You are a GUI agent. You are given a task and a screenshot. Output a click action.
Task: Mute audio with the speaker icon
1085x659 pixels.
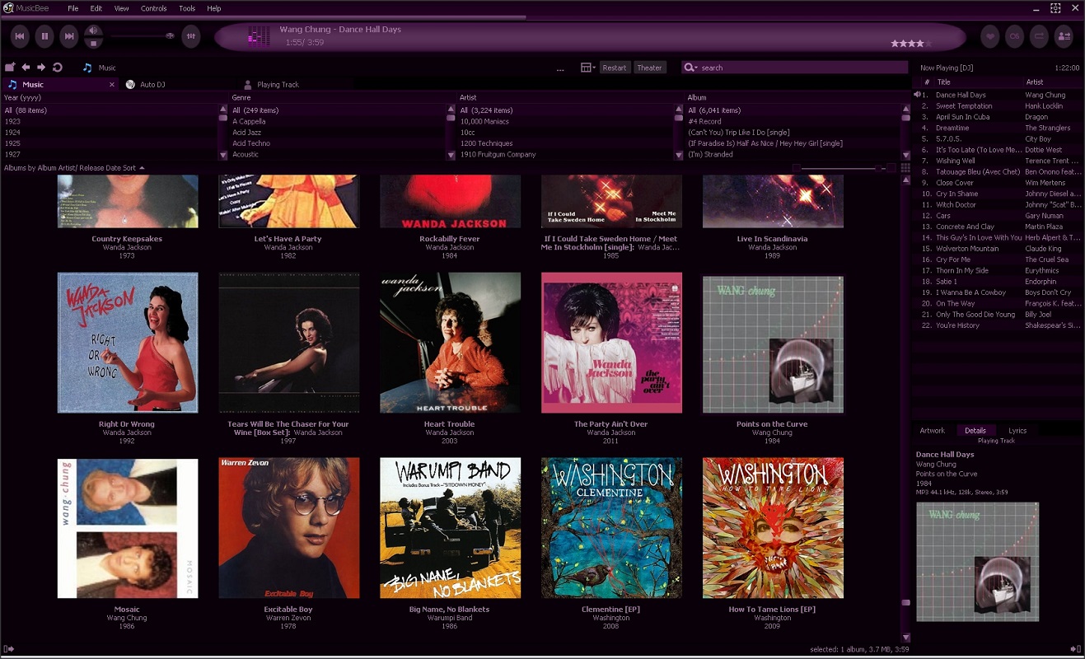pyautogui.click(x=93, y=30)
